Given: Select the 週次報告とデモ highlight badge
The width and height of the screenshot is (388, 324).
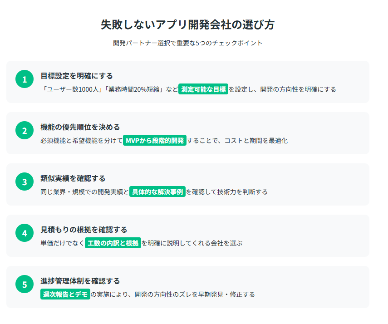Looking at the screenshot, I should coord(65,294).
